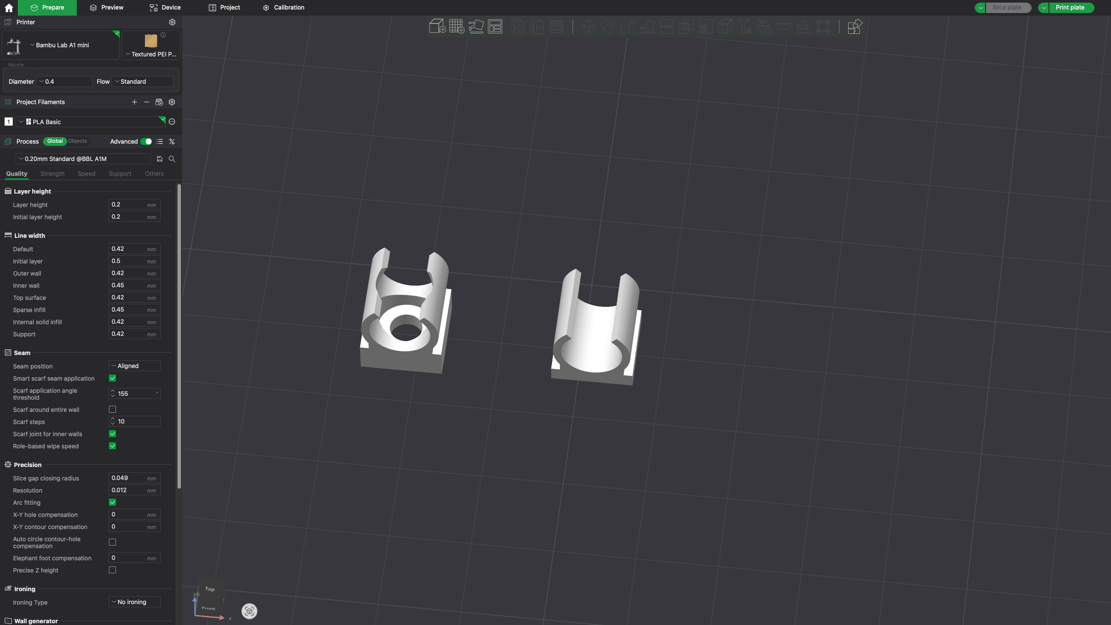Open the Device tab
1111x625 pixels.
(165, 8)
